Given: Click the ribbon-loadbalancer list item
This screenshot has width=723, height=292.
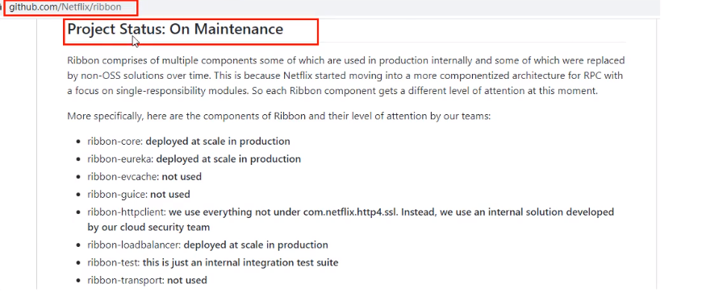Looking at the screenshot, I should click(208, 245).
